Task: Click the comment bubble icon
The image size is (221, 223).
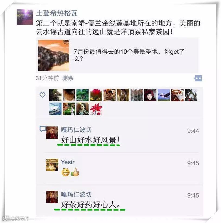Action: tap(43, 129)
